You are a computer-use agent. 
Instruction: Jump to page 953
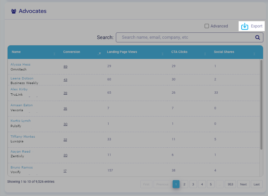coord(230,184)
